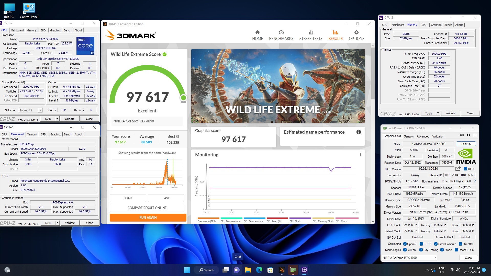
Task: Click the Frame rate (FPS) legend swatch
Action: [208, 218]
